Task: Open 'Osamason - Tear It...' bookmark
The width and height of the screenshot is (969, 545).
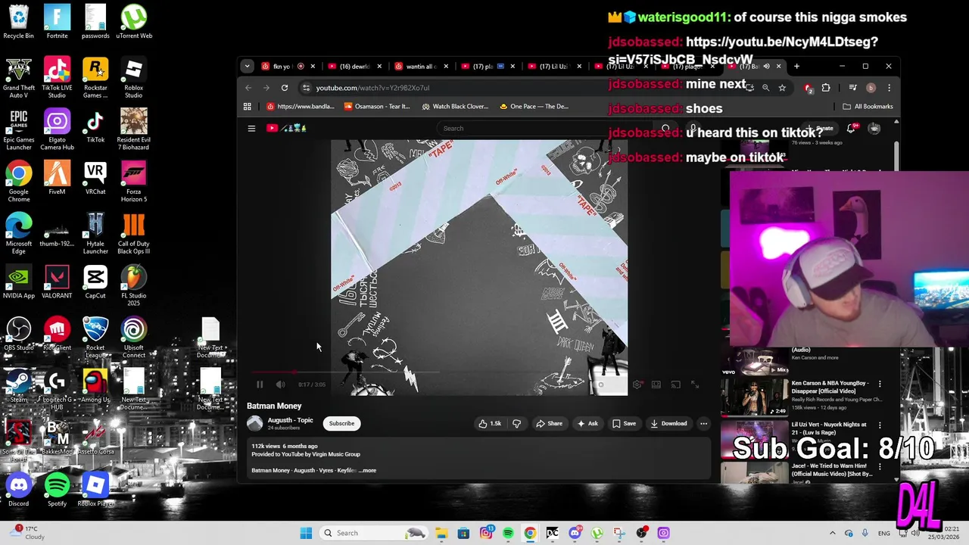Action: pyautogui.click(x=377, y=107)
